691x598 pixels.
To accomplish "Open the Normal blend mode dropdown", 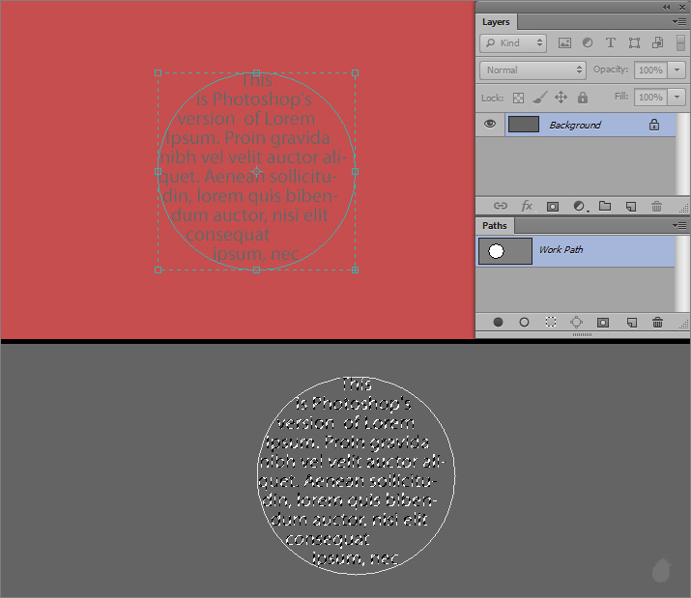I will pyautogui.click(x=533, y=70).
